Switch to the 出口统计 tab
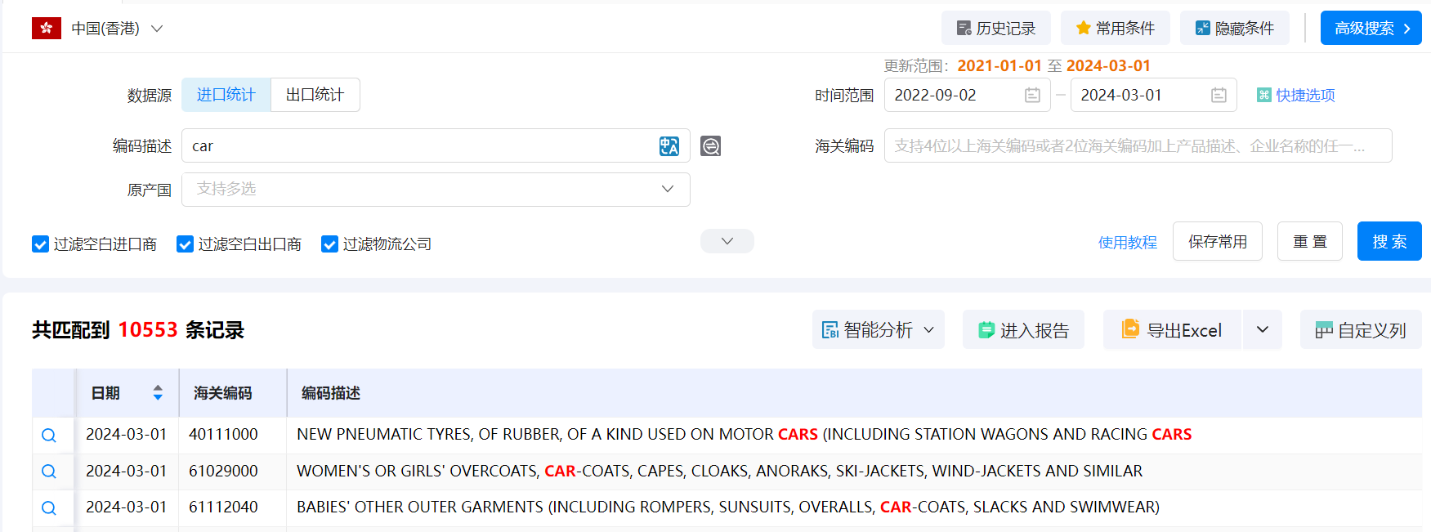Screen dimensions: 1431x532 315,95
